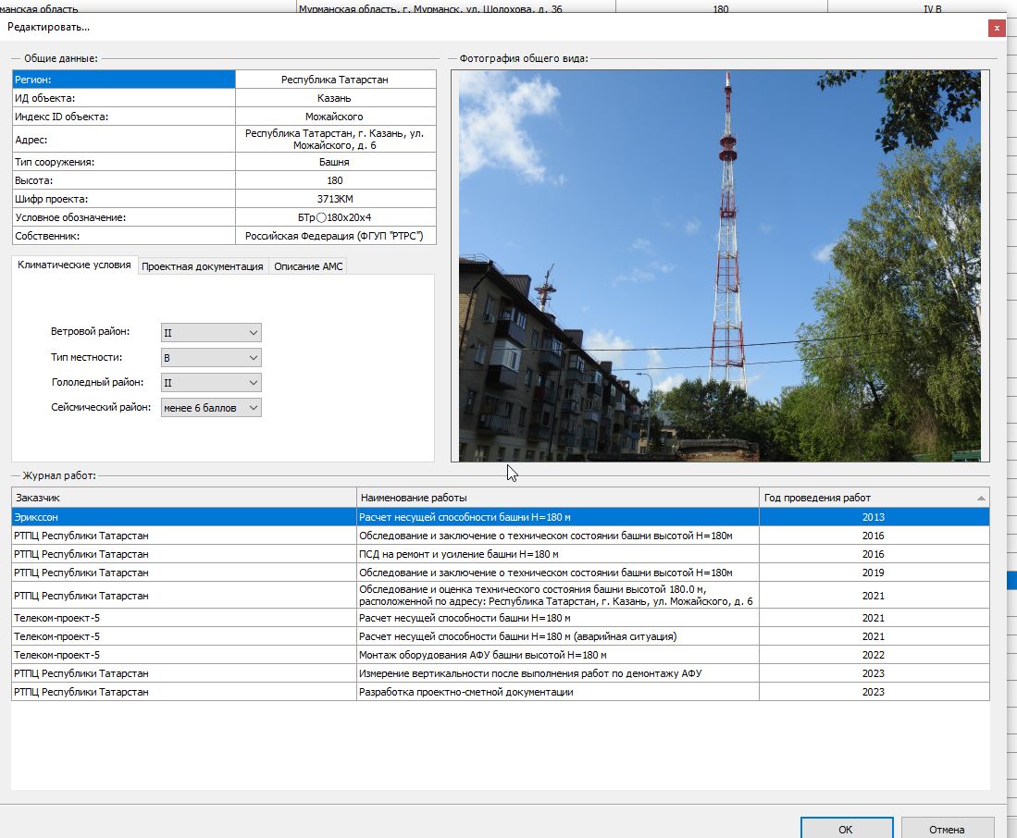Select the address value cell with Можайского, д. 6

click(335, 140)
